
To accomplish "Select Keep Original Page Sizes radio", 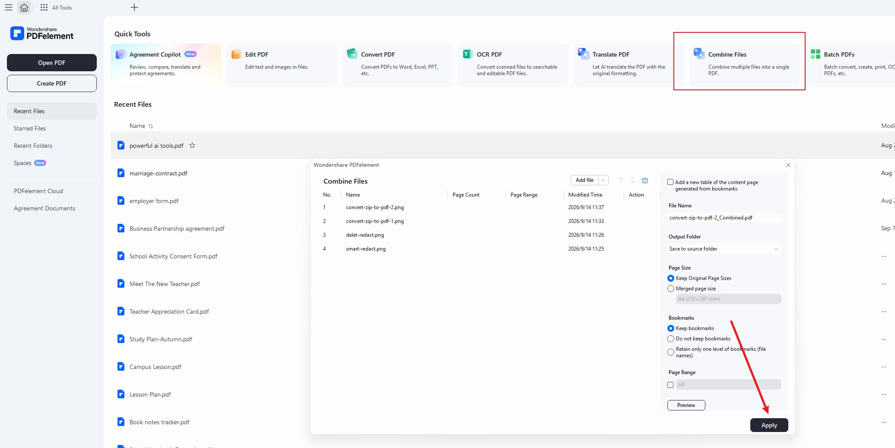I will 671,278.
